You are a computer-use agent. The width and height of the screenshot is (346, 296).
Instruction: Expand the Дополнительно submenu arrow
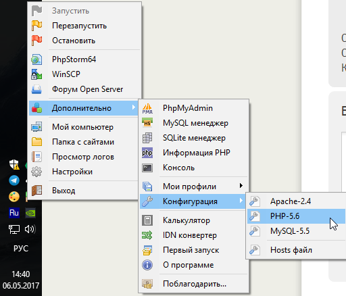click(x=134, y=107)
